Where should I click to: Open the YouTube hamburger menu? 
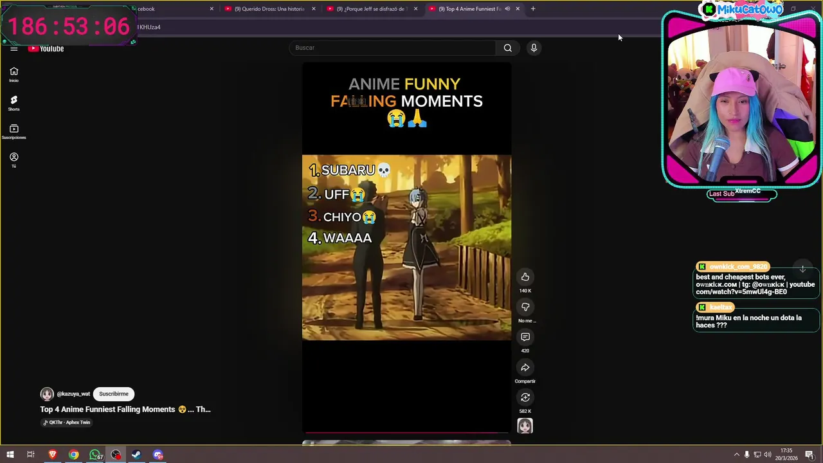pos(14,49)
